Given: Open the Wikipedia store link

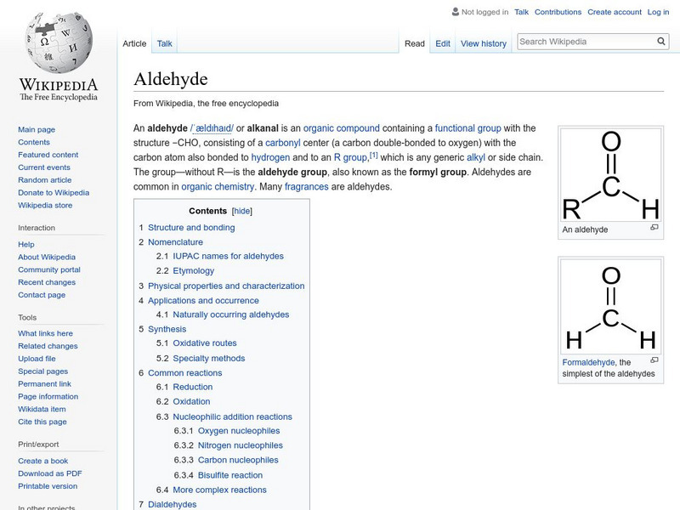Looking at the screenshot, I should [x=45, y=205].
